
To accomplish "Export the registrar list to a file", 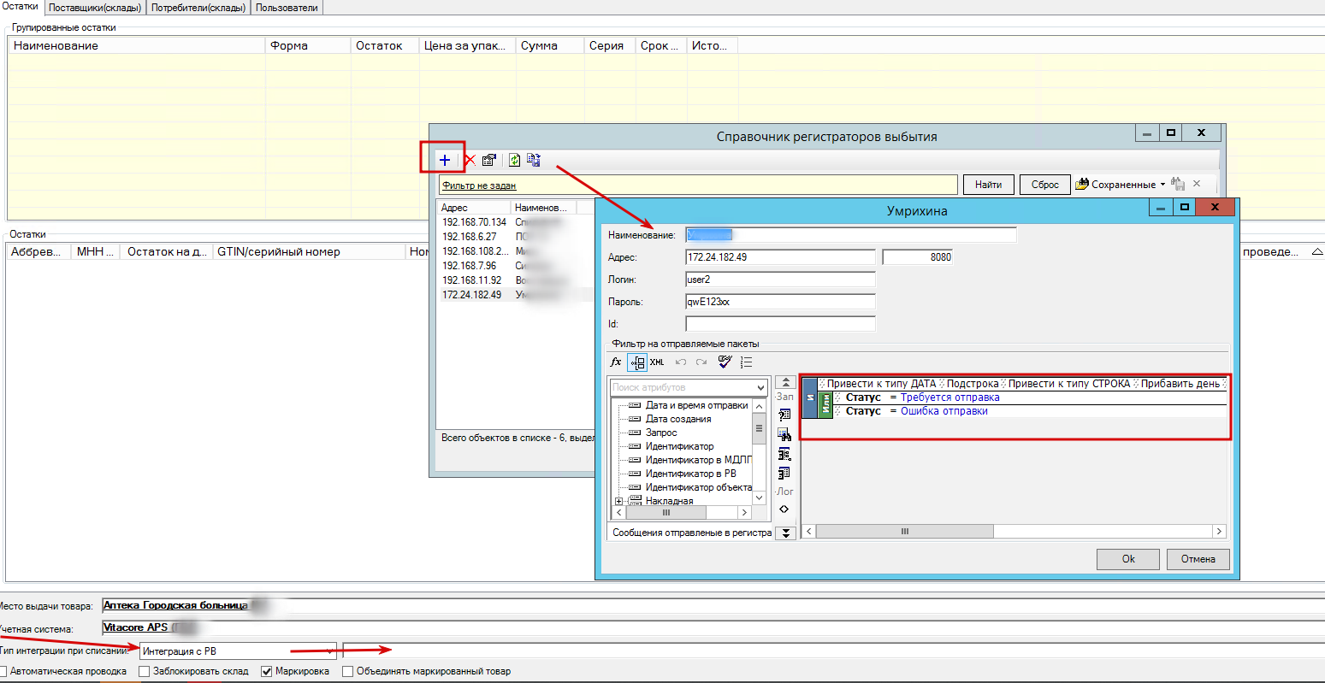I will [533, 160].
